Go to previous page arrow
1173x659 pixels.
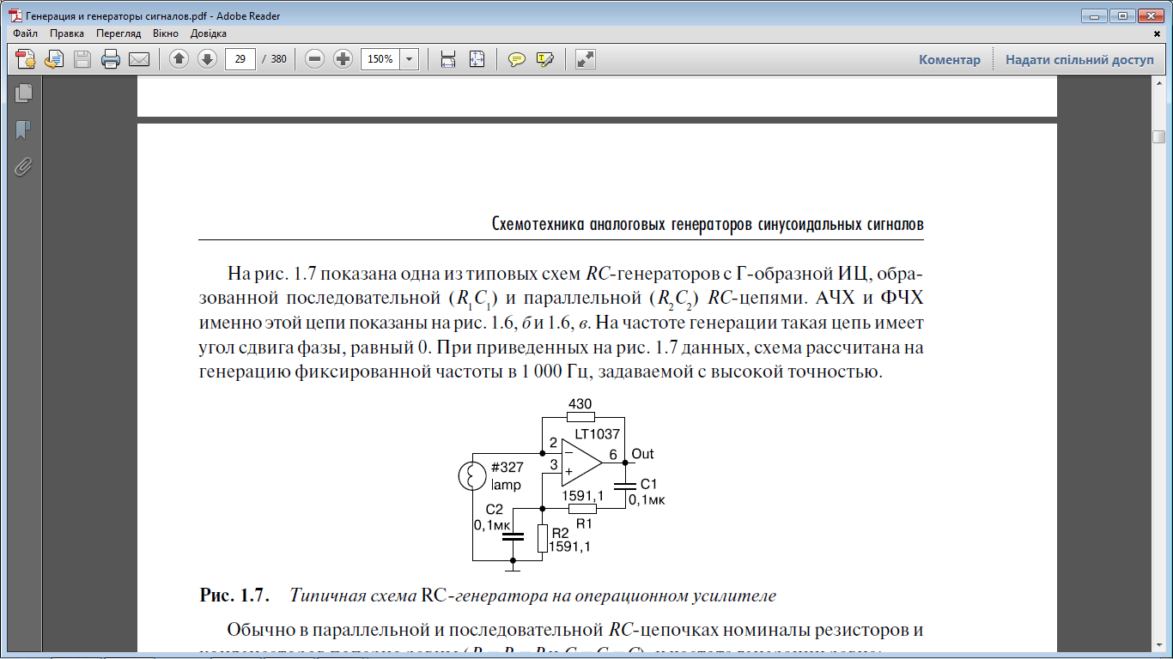(x=179, y=59)
